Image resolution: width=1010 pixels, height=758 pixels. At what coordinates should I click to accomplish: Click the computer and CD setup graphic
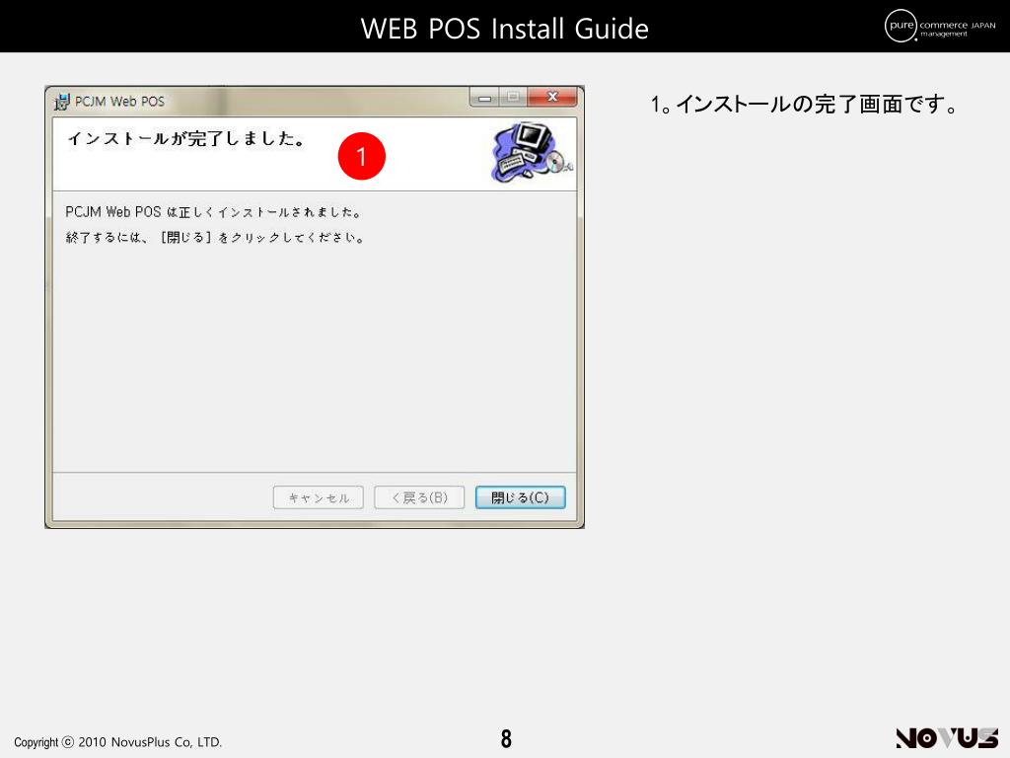[x=532, y=152]
